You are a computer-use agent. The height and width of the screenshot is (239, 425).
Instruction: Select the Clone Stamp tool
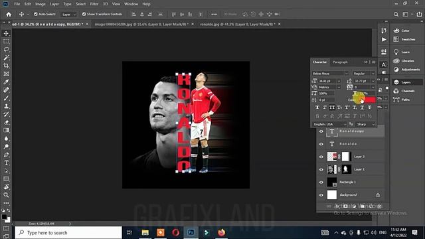pyautogui.click(x=6, y=106)
